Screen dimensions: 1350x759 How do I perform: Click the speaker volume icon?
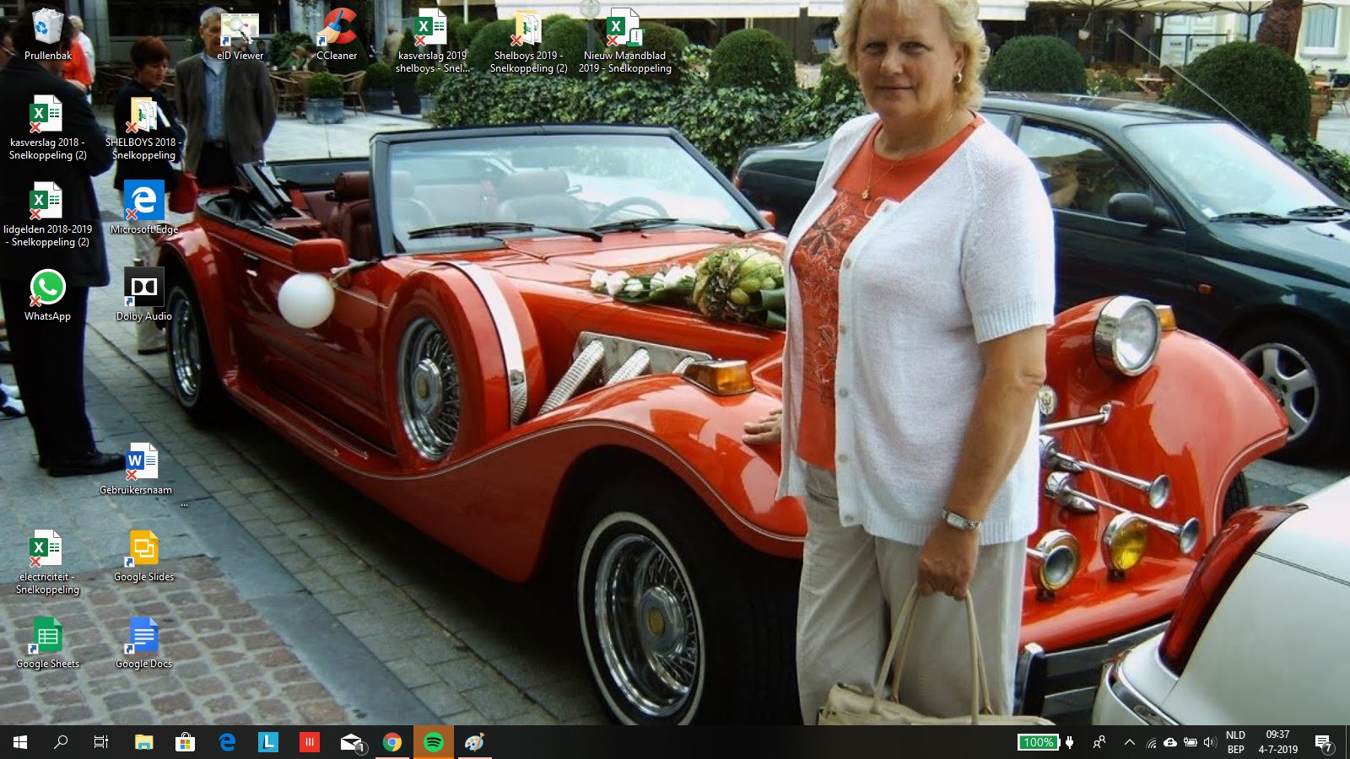1210,742
